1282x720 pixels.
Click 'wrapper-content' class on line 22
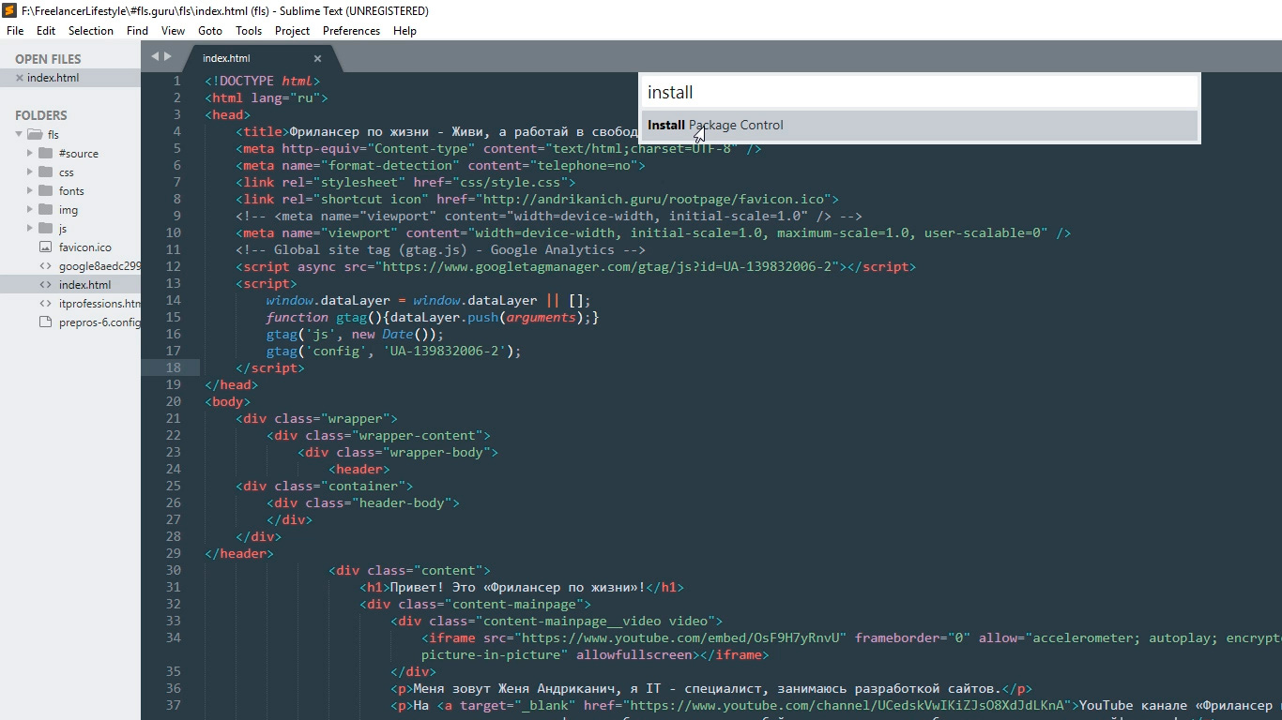(x=417, y=436)
